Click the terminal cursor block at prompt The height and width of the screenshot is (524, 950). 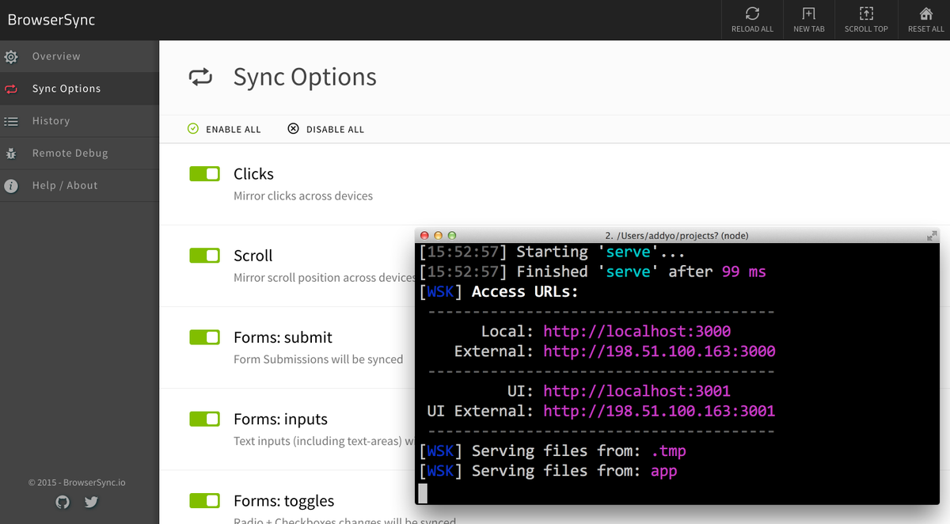(423, 493)
